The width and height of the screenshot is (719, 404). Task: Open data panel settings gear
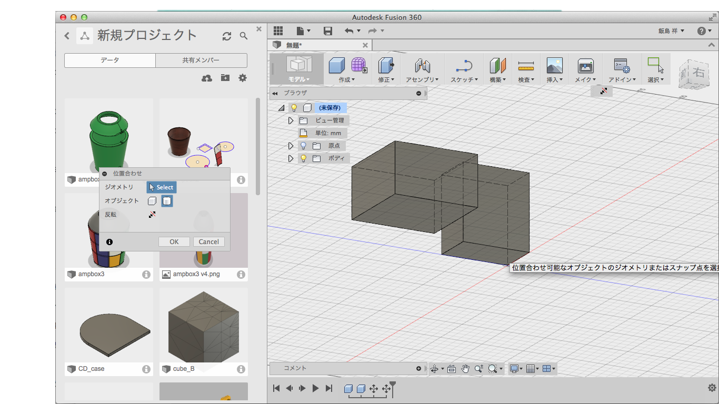click(243, 78)
